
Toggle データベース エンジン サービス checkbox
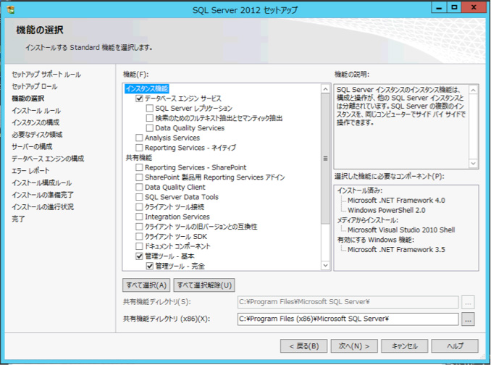coord(139,98)
